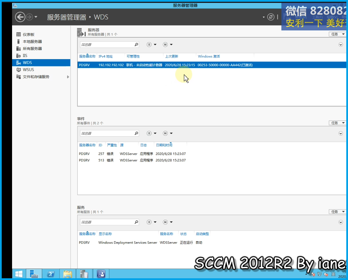Click the magnifier in the 服务器 filter
Viewport: 348px width, 280px height.
pyautogui.click(x=136, y=45)
